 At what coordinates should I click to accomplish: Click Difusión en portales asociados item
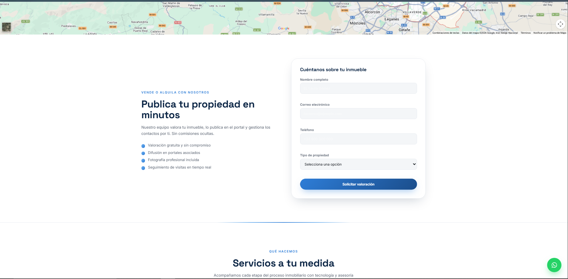pyautogui.click(x=174, y=153)
